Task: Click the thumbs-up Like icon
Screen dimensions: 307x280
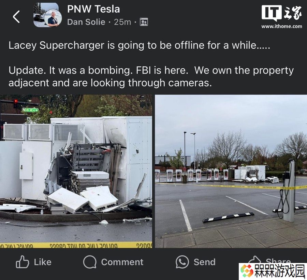Action: tap(22, 262)
